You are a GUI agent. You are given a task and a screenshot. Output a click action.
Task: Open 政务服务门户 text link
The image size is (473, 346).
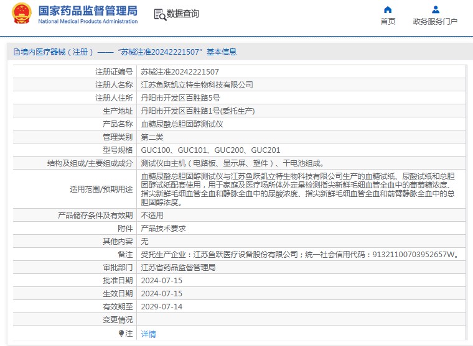pyautogui.click(x=435, y=21)
